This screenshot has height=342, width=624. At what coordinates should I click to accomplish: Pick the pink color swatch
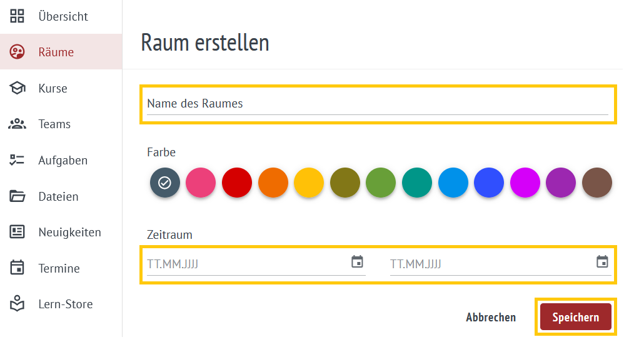pos(201,183)
